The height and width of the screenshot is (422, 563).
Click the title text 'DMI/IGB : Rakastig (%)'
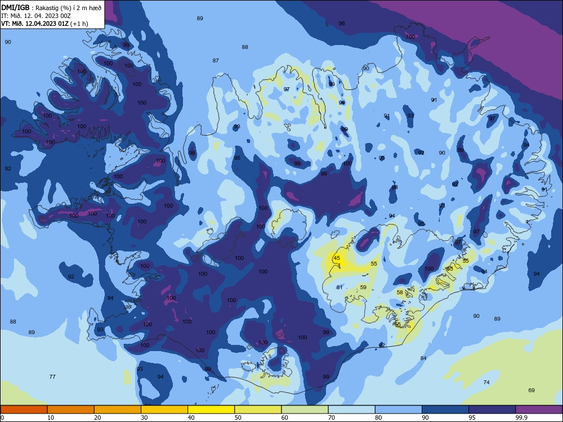pos(37,8)
